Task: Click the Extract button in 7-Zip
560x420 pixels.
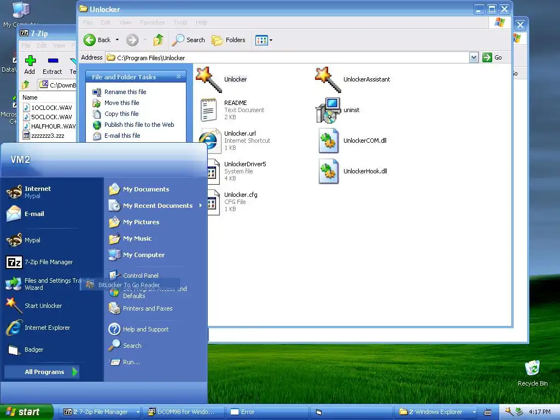Action: click(x=52, y=65)
